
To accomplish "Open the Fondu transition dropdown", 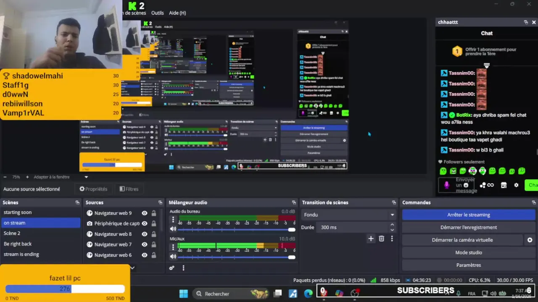I will pos(348,215).
